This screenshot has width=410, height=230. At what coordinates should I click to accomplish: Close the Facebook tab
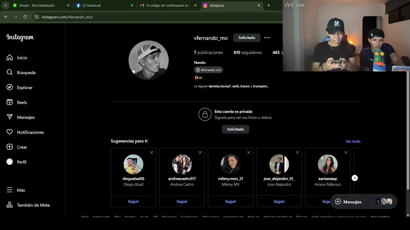point(132,5)
